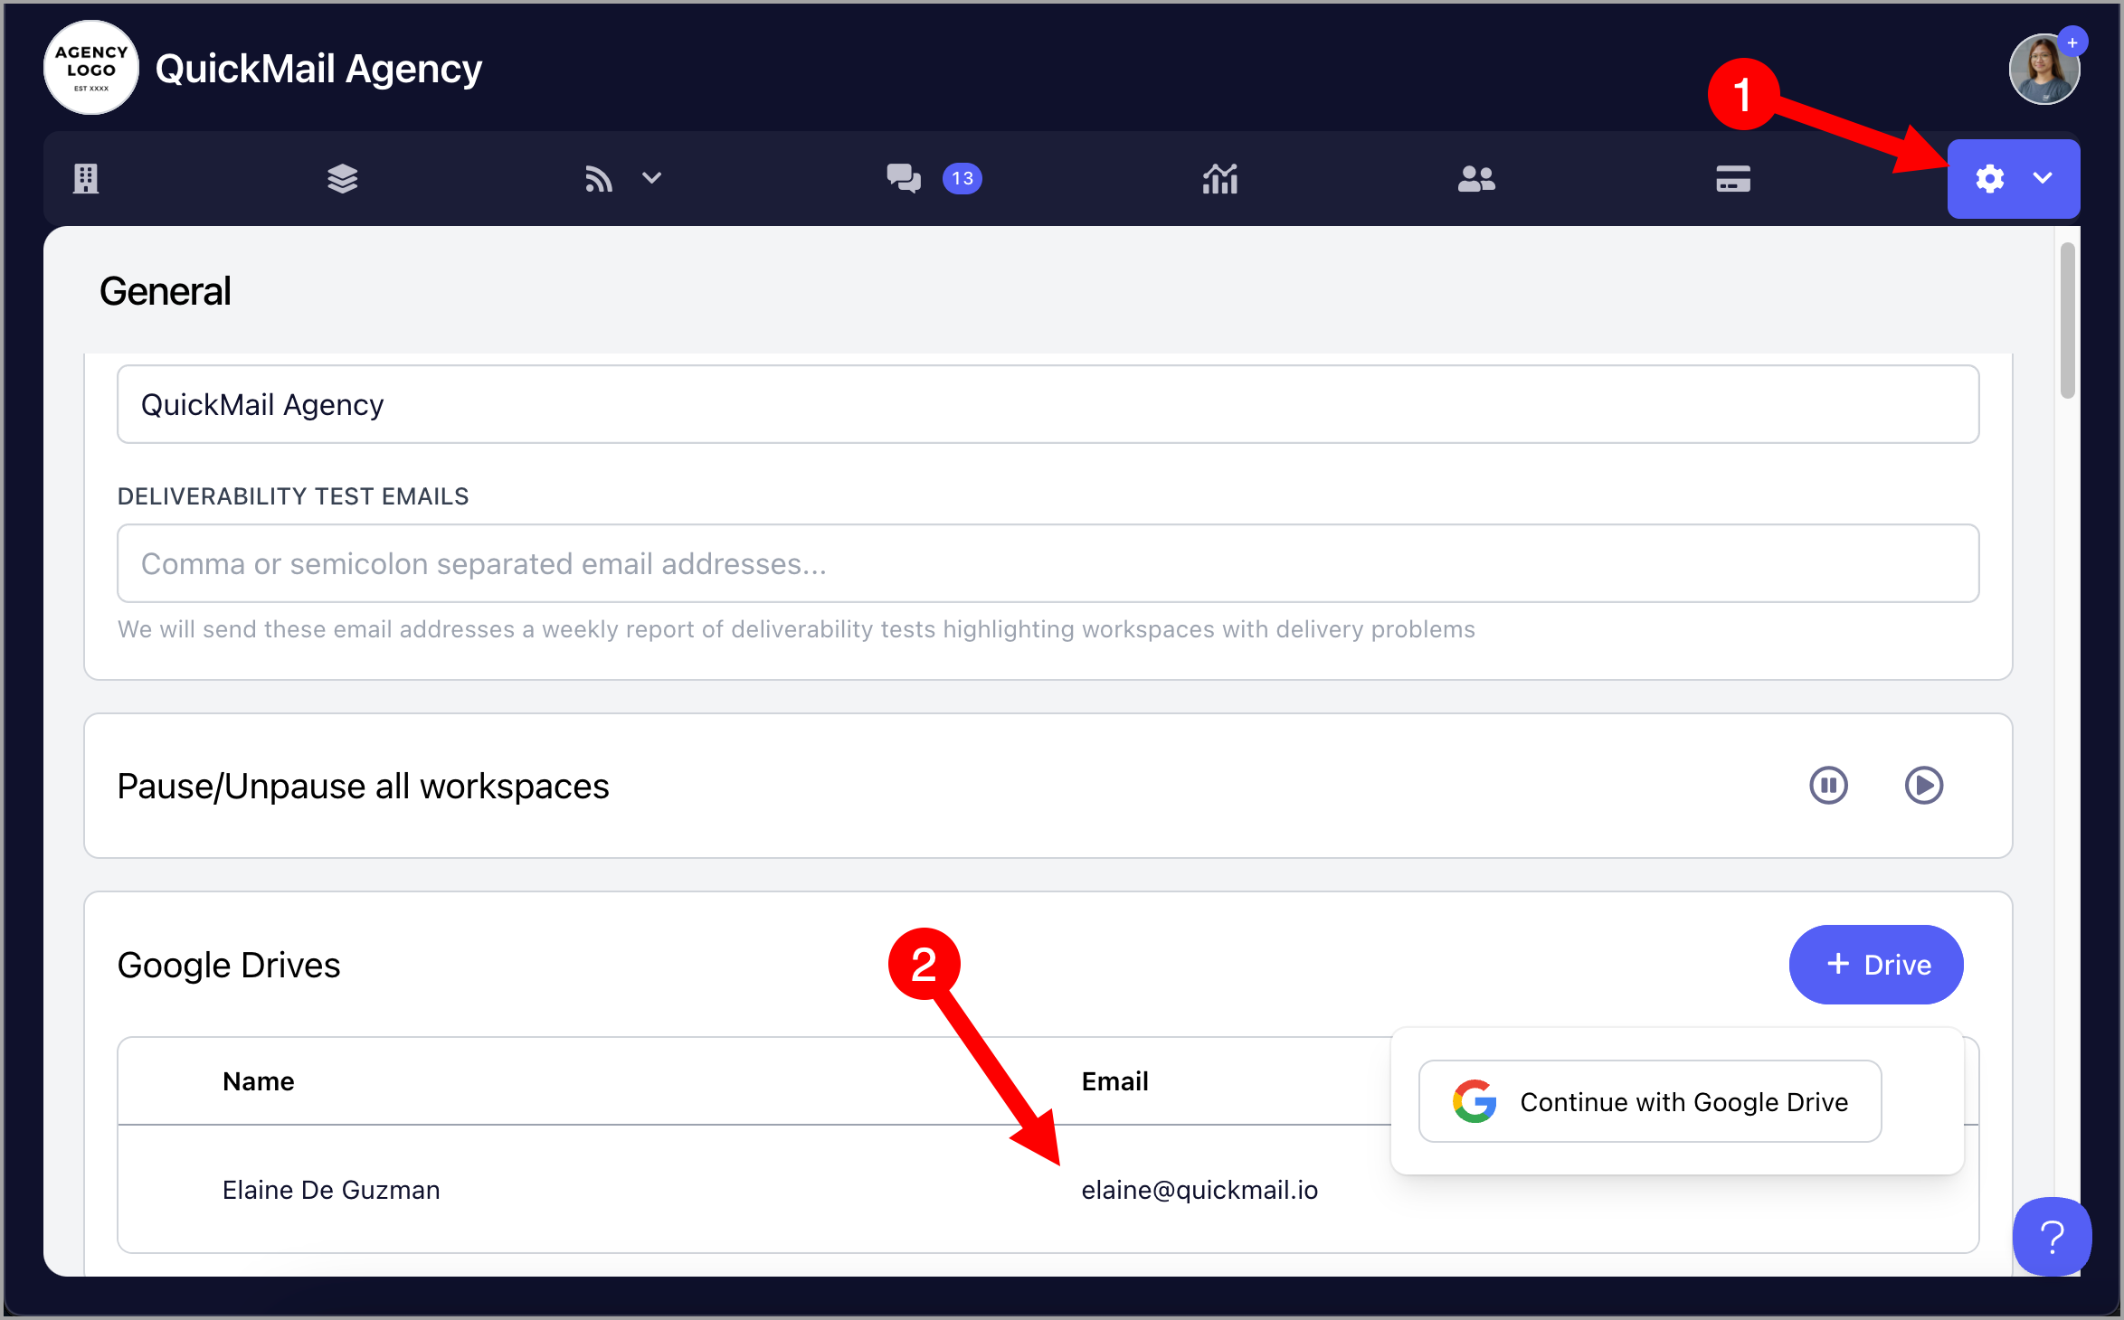Click the Email column header
Image resolution: width=2124 pixels, height=1320 pixels.
click(x=1114, y=1081)
